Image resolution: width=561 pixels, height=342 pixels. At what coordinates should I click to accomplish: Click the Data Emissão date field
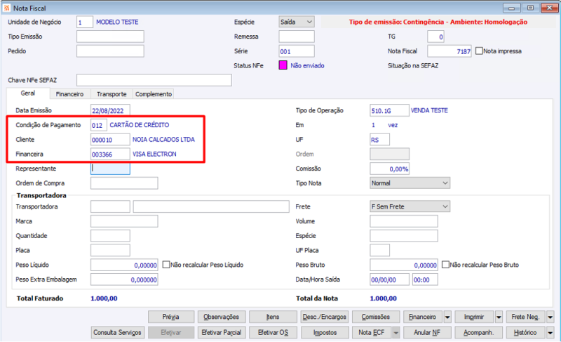110,110
